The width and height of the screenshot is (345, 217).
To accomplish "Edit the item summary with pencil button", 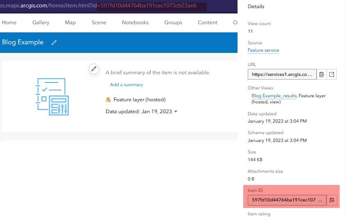I will point(94,69).
